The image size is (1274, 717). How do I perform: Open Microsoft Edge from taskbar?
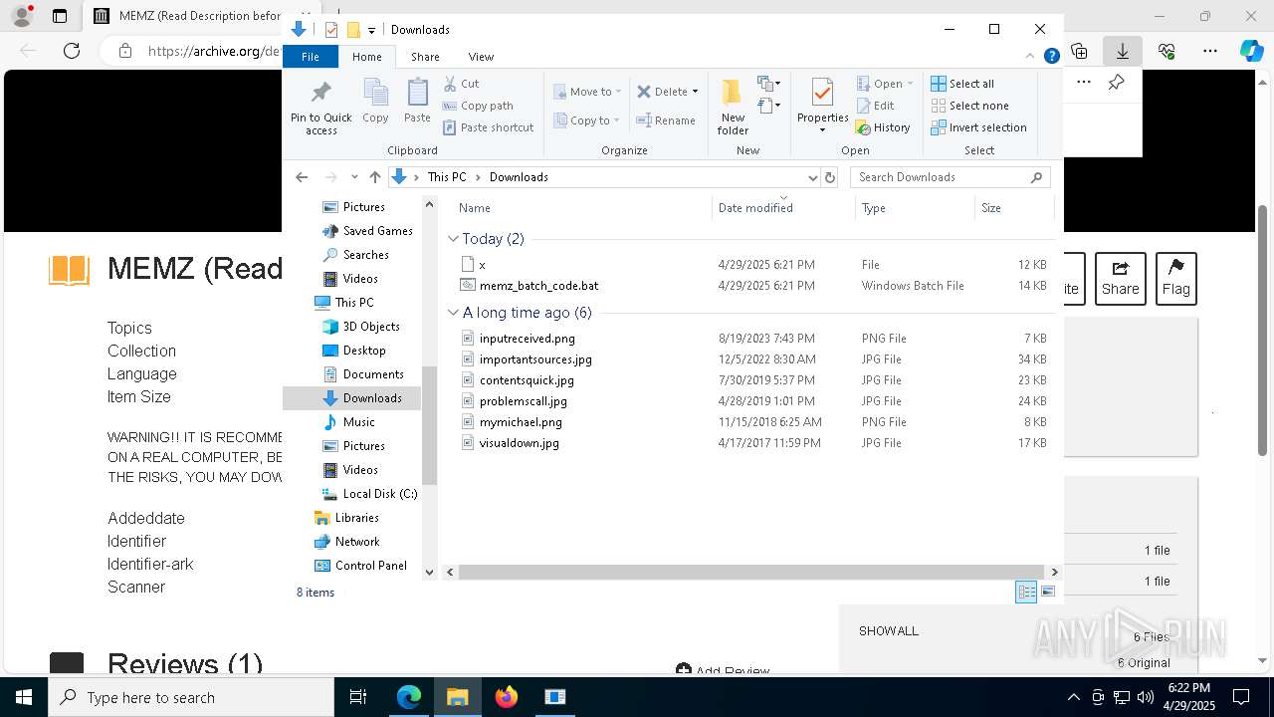[409, 697]
